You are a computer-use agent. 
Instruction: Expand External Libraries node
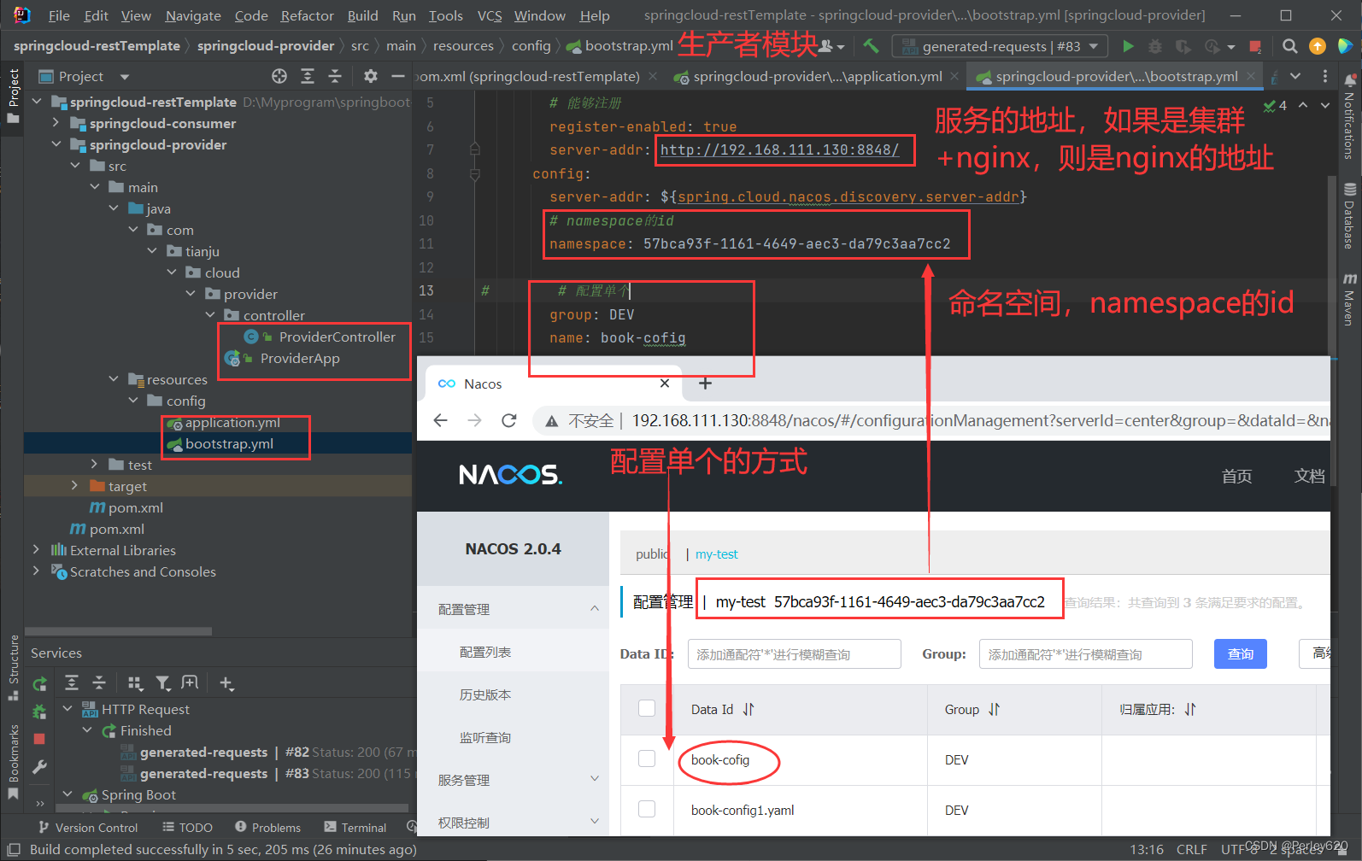tap(36, 550)
